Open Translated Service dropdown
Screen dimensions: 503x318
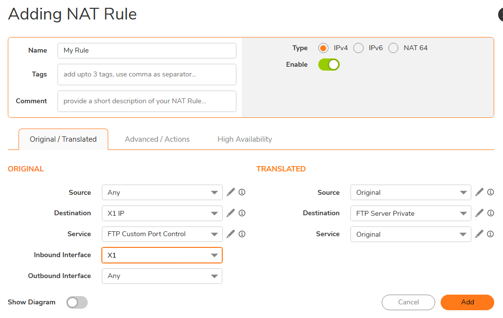(410, 234)
